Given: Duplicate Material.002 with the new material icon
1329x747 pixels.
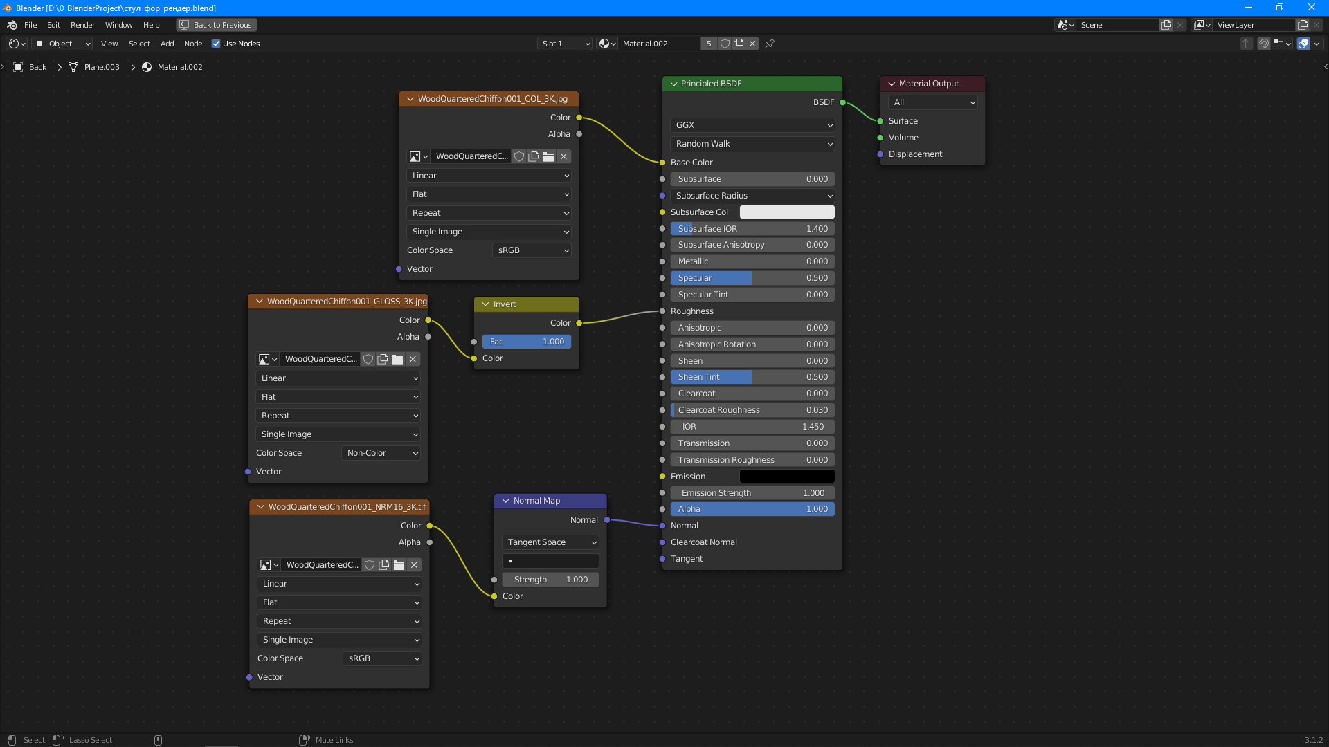Looking at the screenshot, I should pyautogui.click(x=739, y=44).
